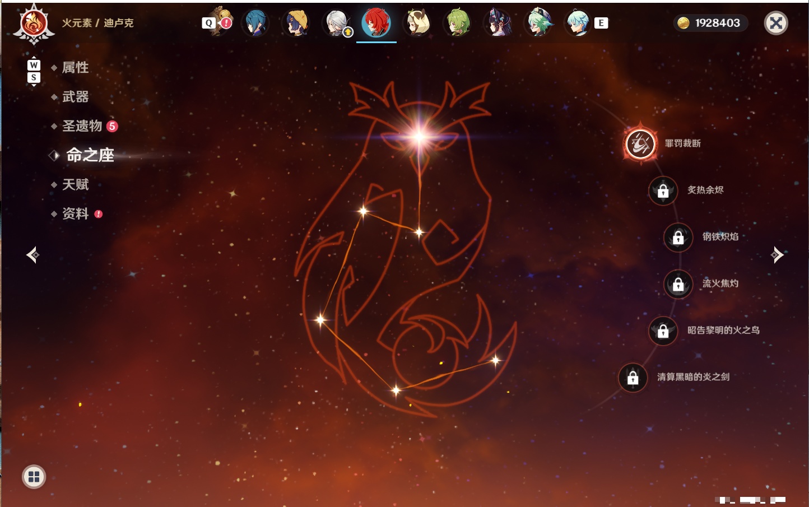The height and width of the screenshot is (507, 809).
Task: Click the locked 流火焦灼 constellation icon
Action: (x=678, y=284)
